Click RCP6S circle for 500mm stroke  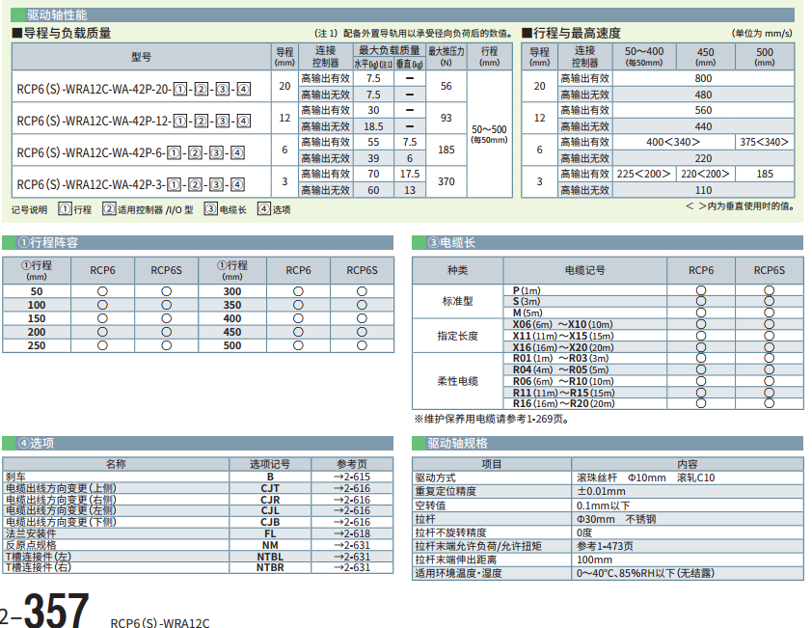tap(362, 345)
